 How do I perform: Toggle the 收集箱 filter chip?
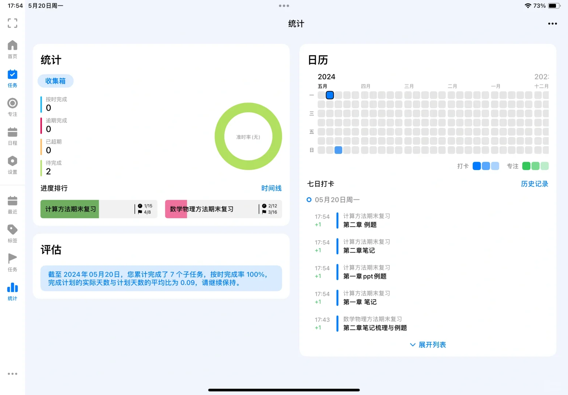point(55,81)
